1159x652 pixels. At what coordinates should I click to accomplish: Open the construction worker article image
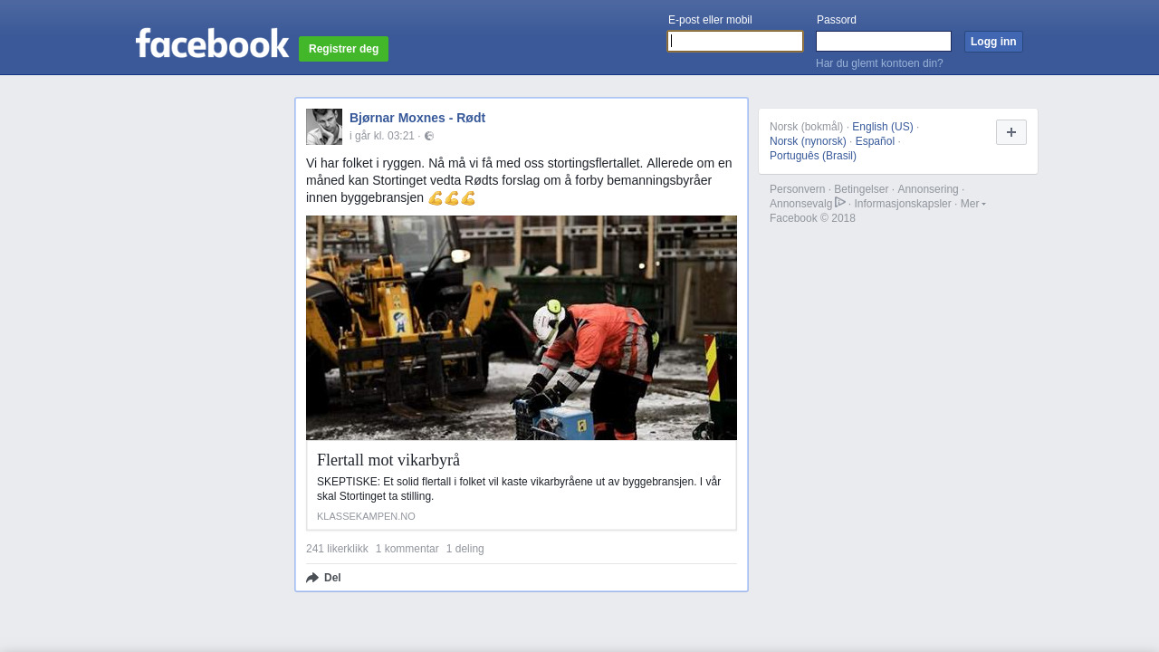tap(522, 328)
